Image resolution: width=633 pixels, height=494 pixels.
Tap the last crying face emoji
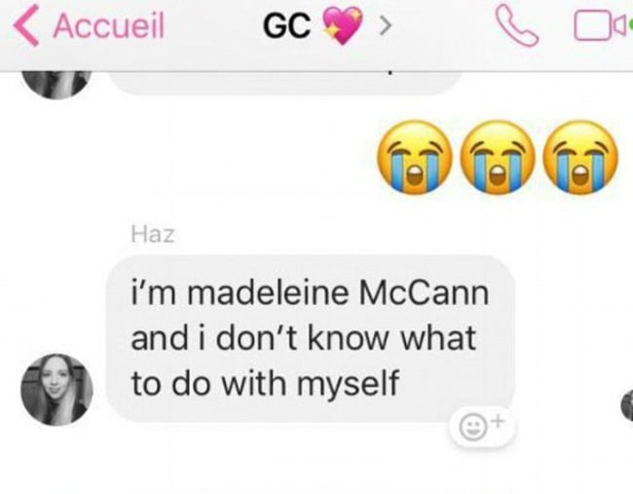click(x=580, y=157)
